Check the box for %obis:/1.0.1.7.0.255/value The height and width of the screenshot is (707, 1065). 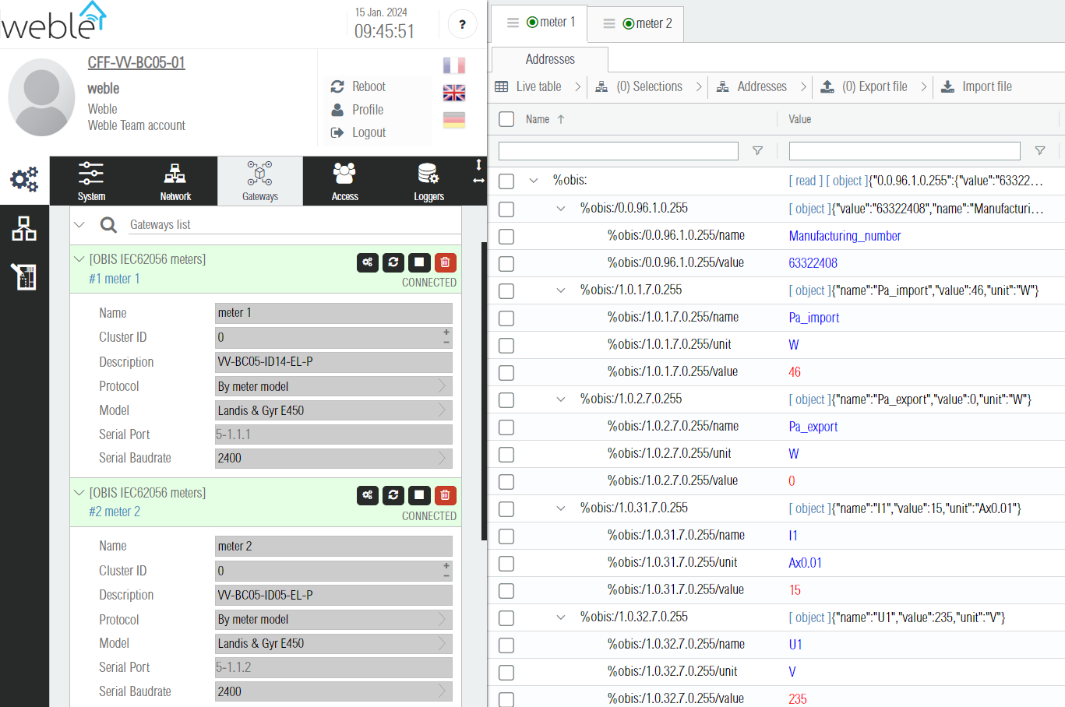pos(506,372)
